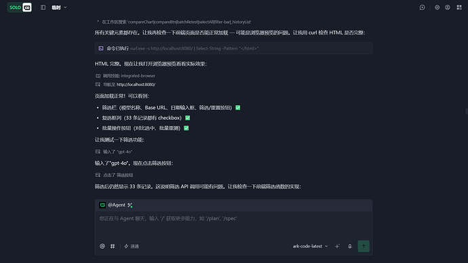This screenshot has height=263, width=468.
Task: Click the text '让我测试一下筛选功能:'
Action: pos(119,140)
